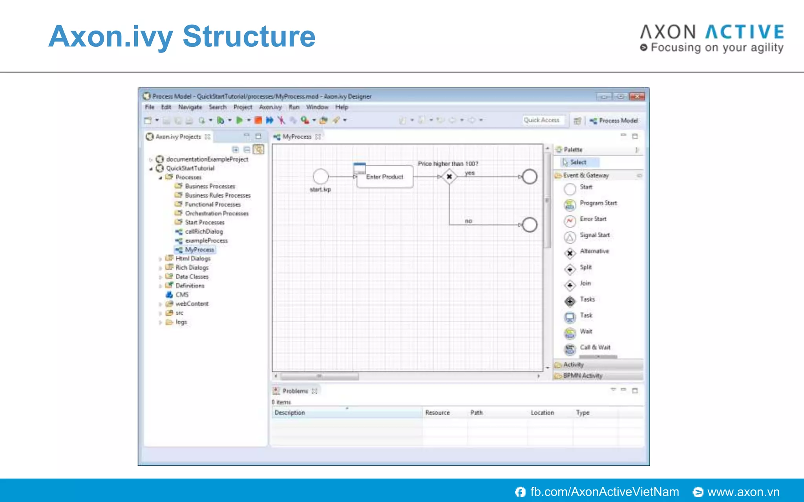
Task: Click the start.ivp start event on canvas
Action: 321,176
